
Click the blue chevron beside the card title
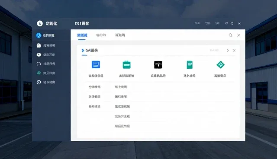pyautogui.click(x=83, y=51)
